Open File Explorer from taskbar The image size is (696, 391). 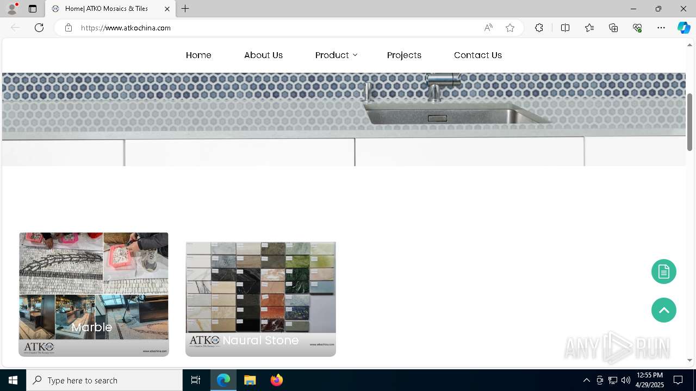(x=250, y=380)
